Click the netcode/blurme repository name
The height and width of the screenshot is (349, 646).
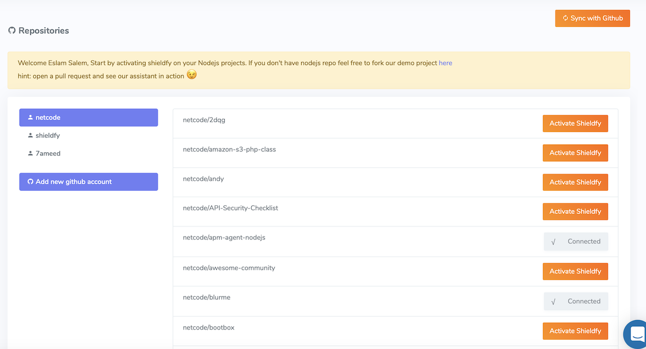click(x=207, y=297)
